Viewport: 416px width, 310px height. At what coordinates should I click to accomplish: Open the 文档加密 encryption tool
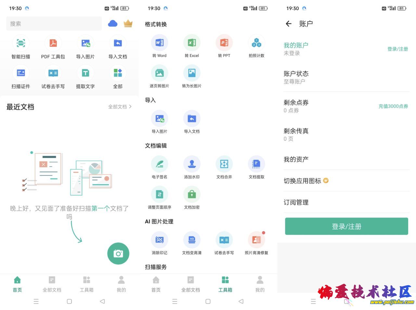coord(192,195)
